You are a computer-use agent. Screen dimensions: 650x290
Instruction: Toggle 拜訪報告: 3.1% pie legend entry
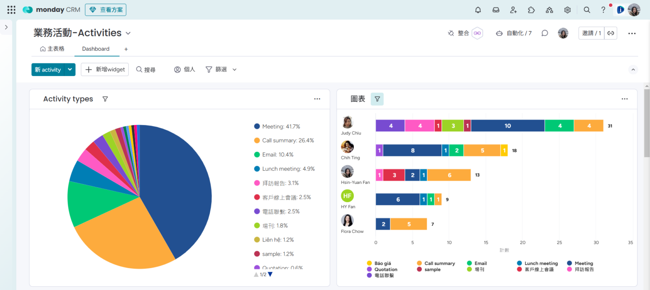(x=276, y=183)
